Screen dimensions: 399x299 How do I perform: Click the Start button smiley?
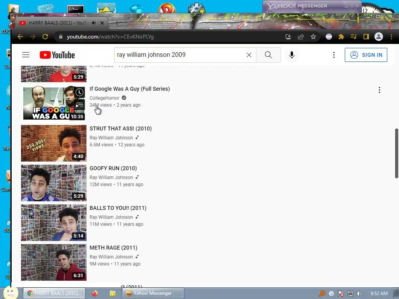(11, 293)
